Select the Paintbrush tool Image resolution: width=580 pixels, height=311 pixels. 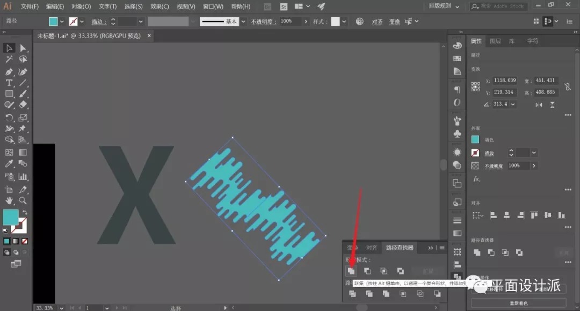tap(23, 94)
